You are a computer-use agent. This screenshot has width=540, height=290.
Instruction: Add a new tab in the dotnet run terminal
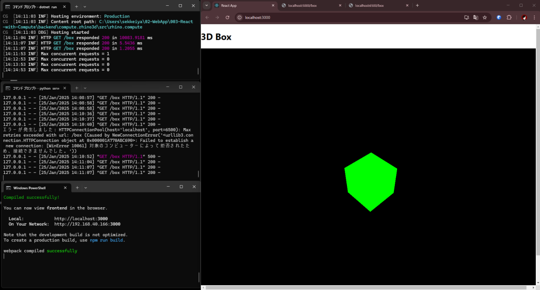point(76,6)
